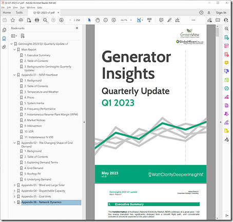Open the notifications bell
233x222 pixels.
point(209,12)
